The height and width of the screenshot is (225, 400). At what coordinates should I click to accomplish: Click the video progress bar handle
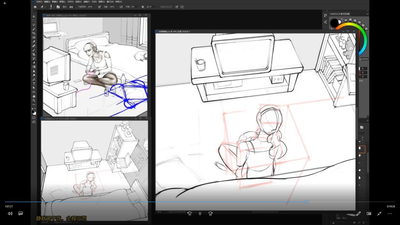pos(306,202)
